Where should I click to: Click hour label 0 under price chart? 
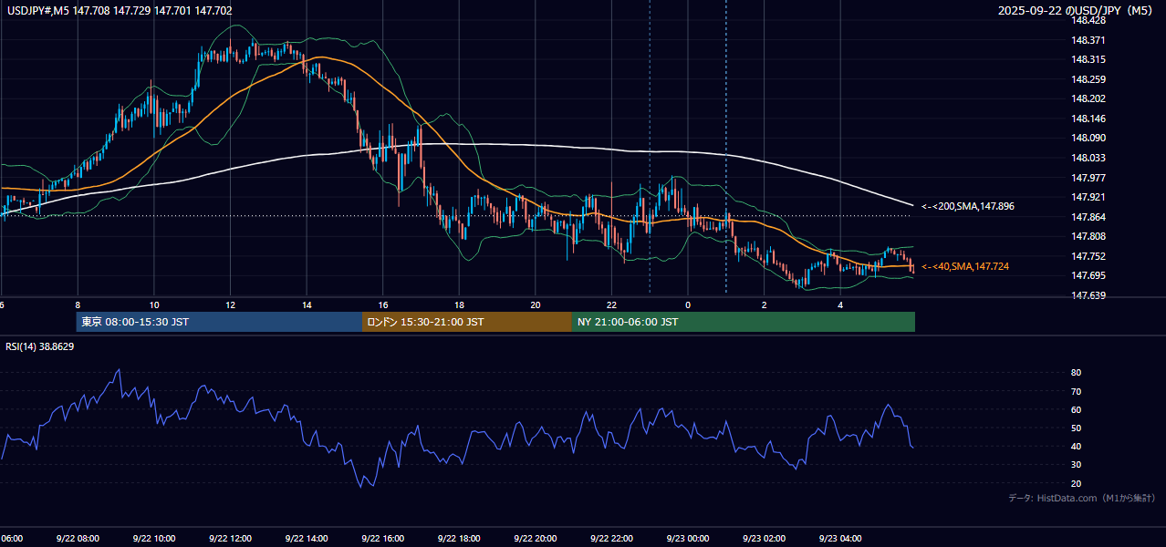[688, 304]
